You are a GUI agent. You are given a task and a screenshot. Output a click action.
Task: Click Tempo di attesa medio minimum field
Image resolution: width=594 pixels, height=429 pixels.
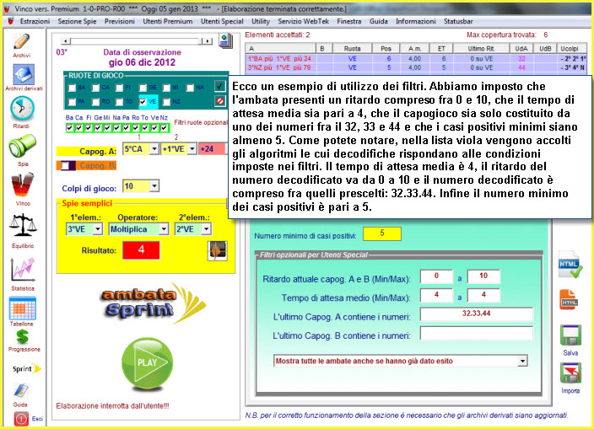coord(436,295)
